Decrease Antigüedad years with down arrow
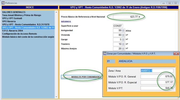This screenshot has width=180, height=100. 123,31
